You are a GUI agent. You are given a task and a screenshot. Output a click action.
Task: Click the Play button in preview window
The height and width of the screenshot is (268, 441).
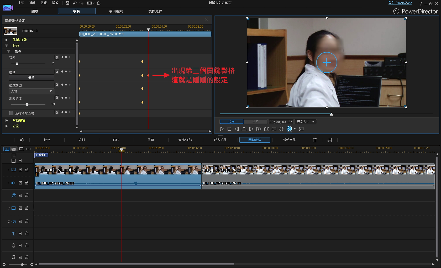pos(222,129)
